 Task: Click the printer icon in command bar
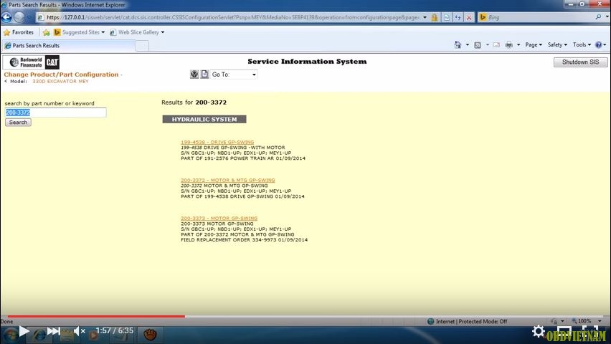point(508,45)
